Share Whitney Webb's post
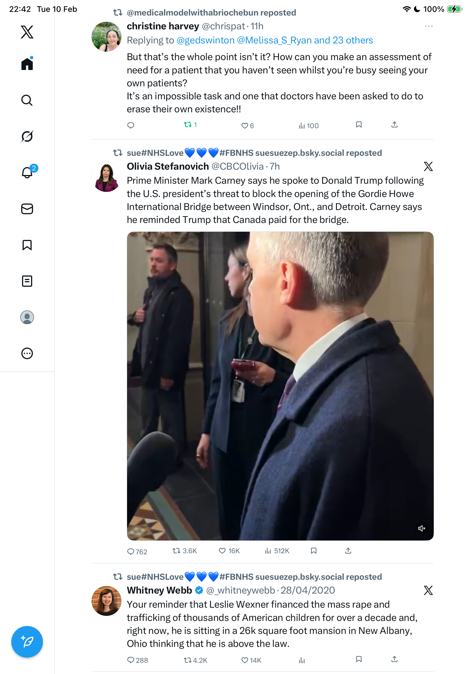Screen dimensions: 471x674 coord(394,659)
